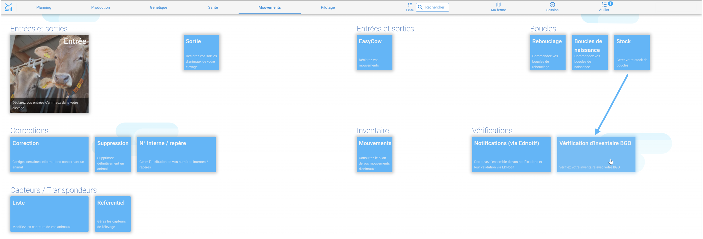
Task: Click the app logo in the navigation bar
Action: pyautogui.click(x=8, y=7)
